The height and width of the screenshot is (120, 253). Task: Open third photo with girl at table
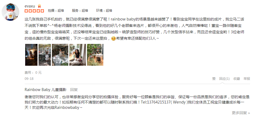60,55
